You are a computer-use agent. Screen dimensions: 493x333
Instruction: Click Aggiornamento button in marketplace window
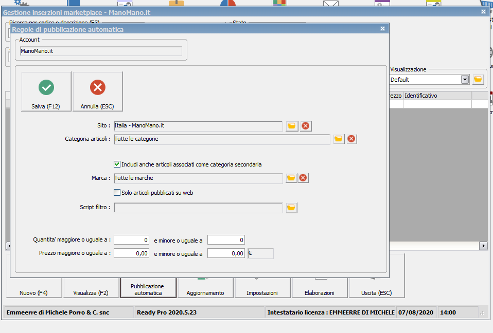pos(205,288)
